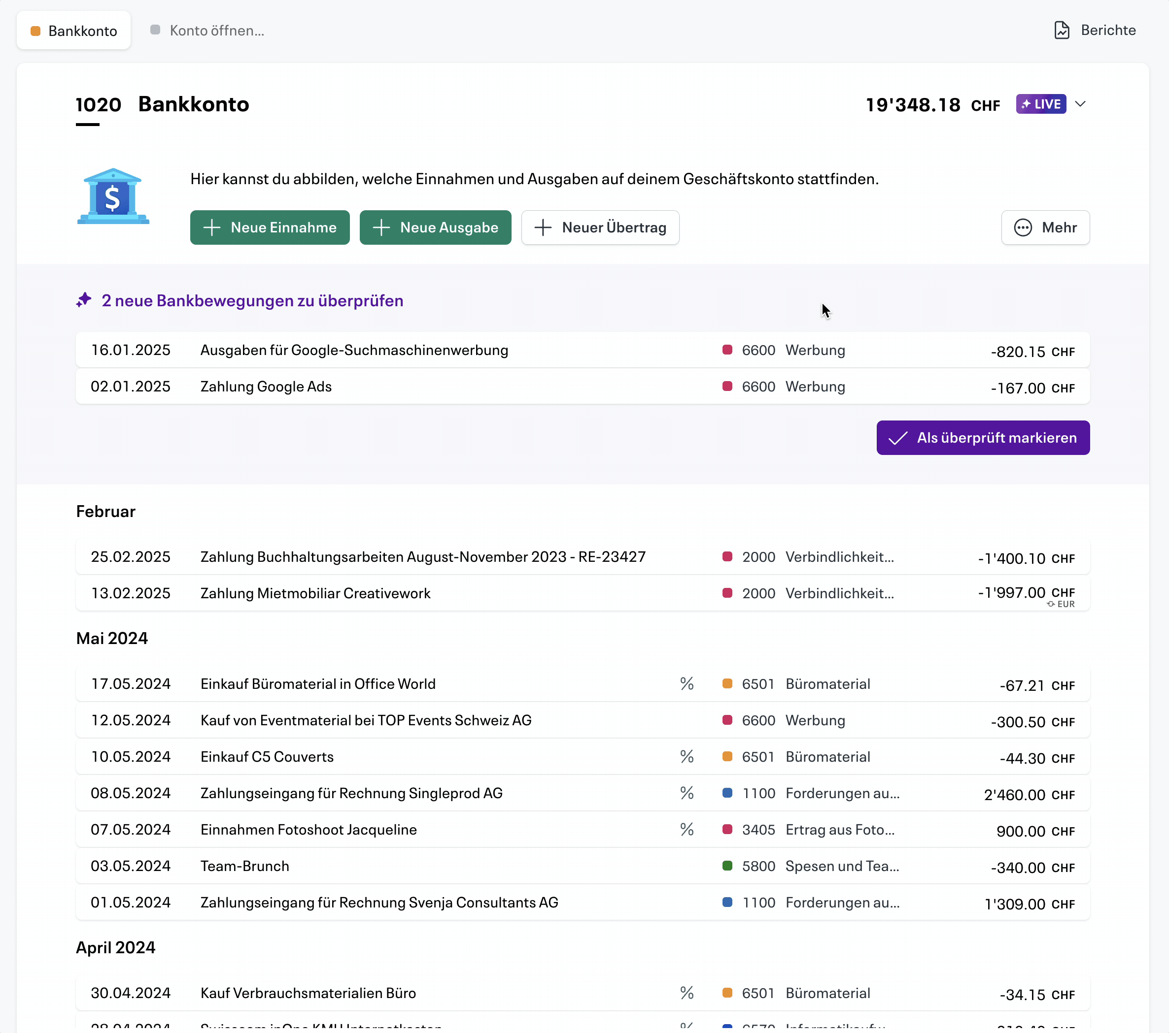This screenshot has width=1169, height=1033.
Task: Click the Neue Einnahme button
Action: [270, 227]
